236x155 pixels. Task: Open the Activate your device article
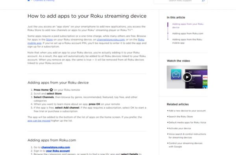pos(180,128)
